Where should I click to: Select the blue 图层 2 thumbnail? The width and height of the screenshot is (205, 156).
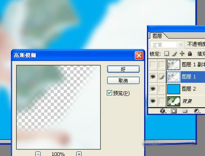pyautogui.click(x=174, y=89)
